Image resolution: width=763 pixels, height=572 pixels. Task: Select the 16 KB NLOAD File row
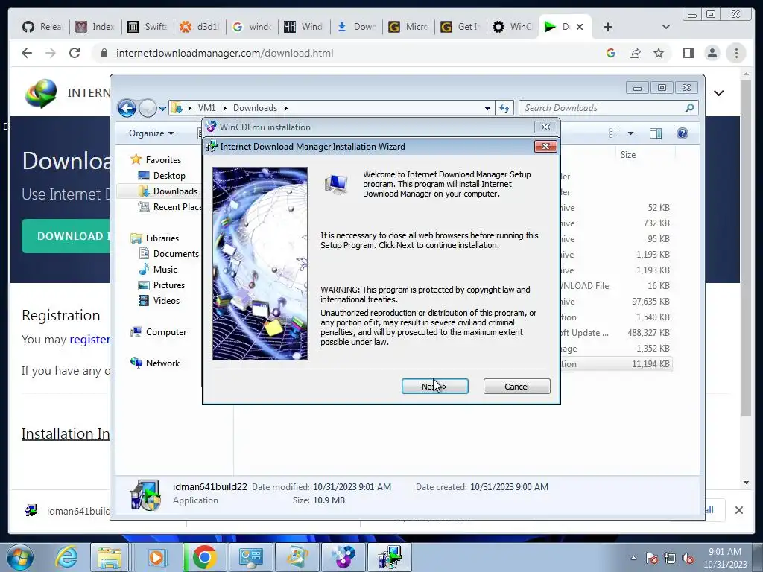point(615,285)
